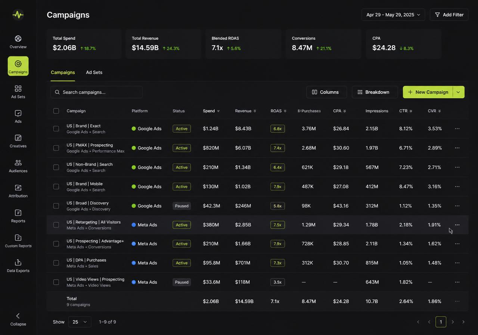Create a New Campaign

(x=428, y=92)
